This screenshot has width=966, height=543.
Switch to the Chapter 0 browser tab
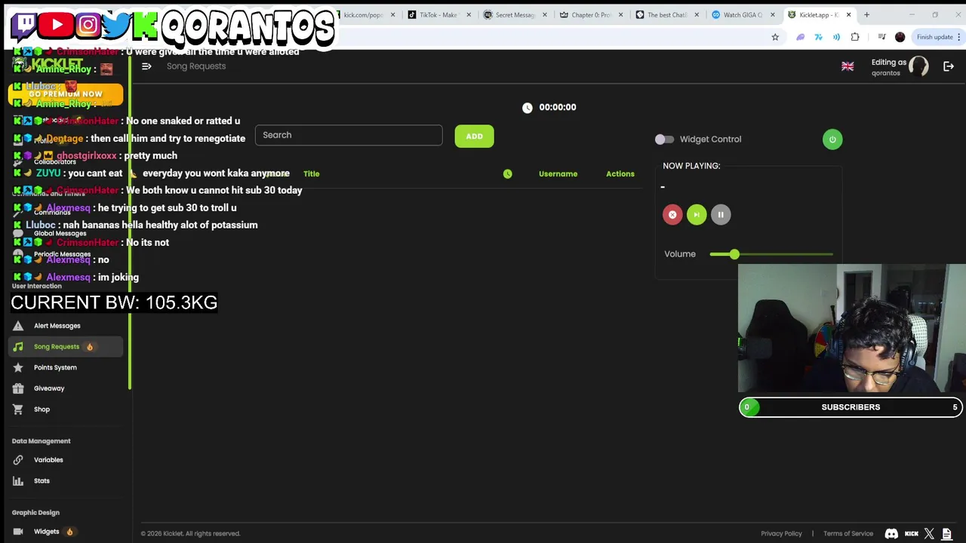[591, 15]
